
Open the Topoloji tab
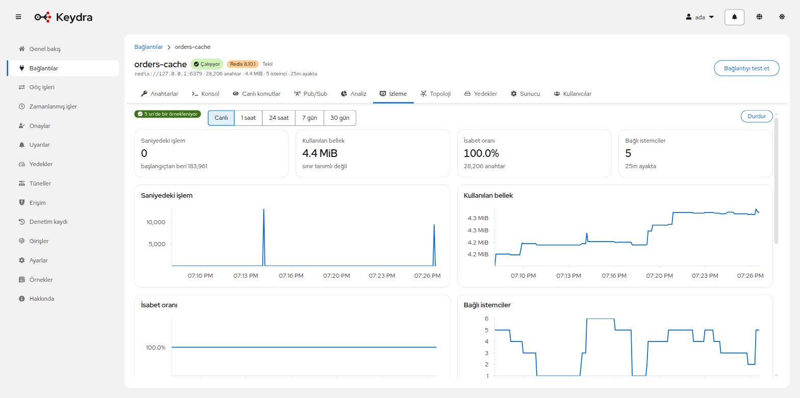tap(436, 94)
